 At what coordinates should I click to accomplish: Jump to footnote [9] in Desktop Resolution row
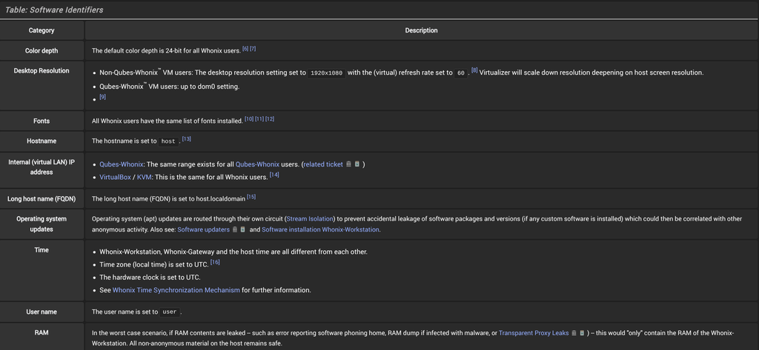(102, 97)
